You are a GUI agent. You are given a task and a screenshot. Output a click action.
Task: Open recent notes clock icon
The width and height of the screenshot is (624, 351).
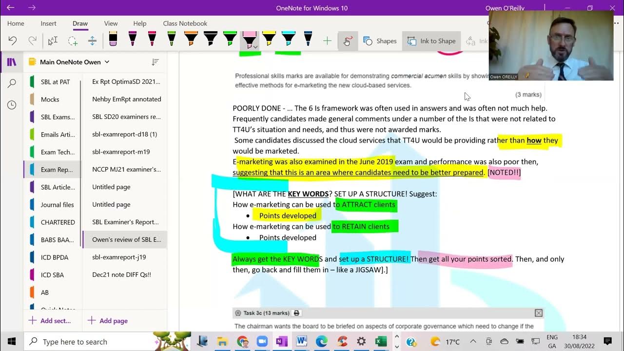[x=12, y=105]
